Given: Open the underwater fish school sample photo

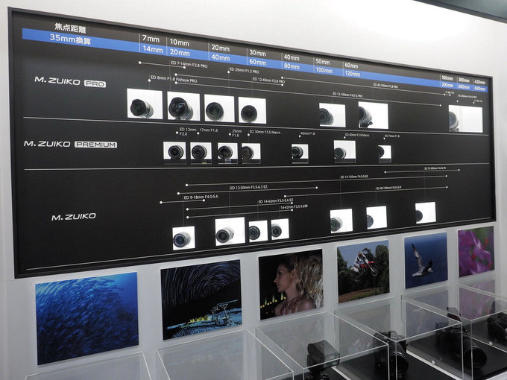Looking at the screenshot, I should point(86,318).
